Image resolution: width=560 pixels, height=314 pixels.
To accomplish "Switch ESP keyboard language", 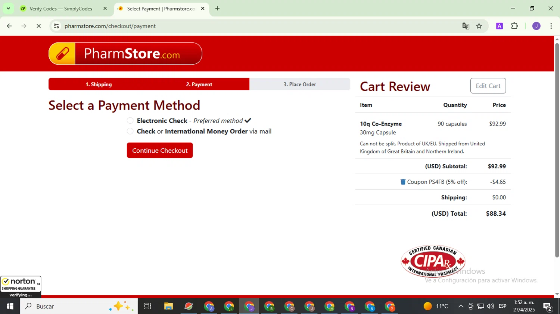I will (x=503, y=306).
